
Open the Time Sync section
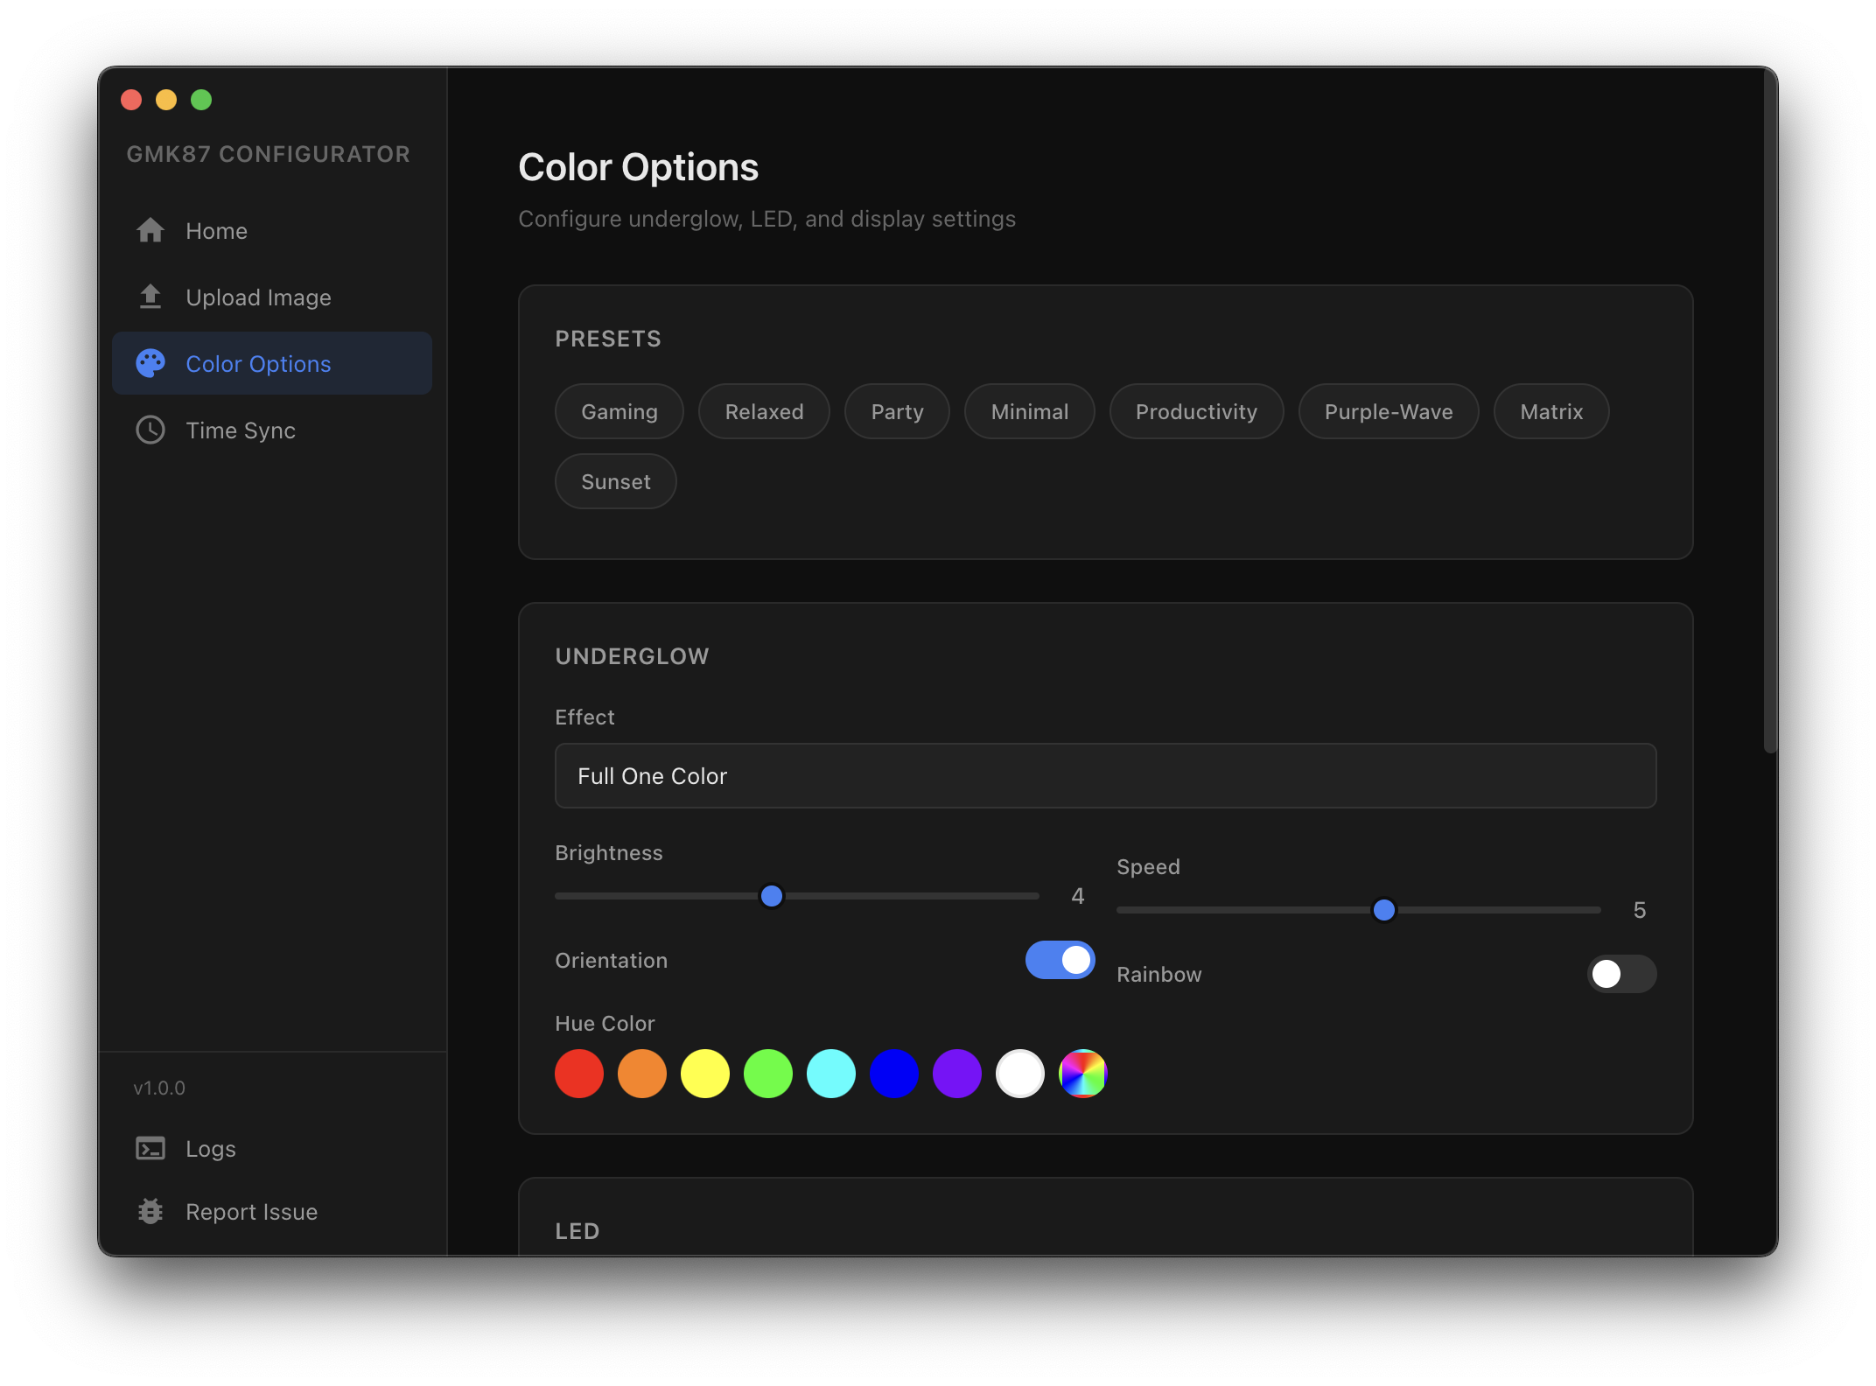tap(241, 430)
